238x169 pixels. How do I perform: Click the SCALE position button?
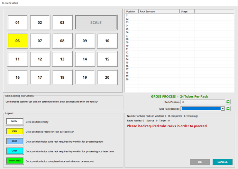[96, 23]
